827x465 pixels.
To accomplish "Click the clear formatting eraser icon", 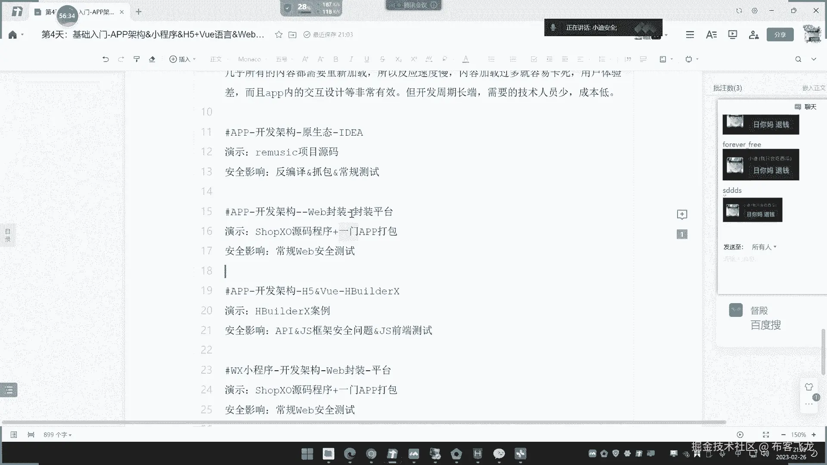I will click(x=152, y=59).
